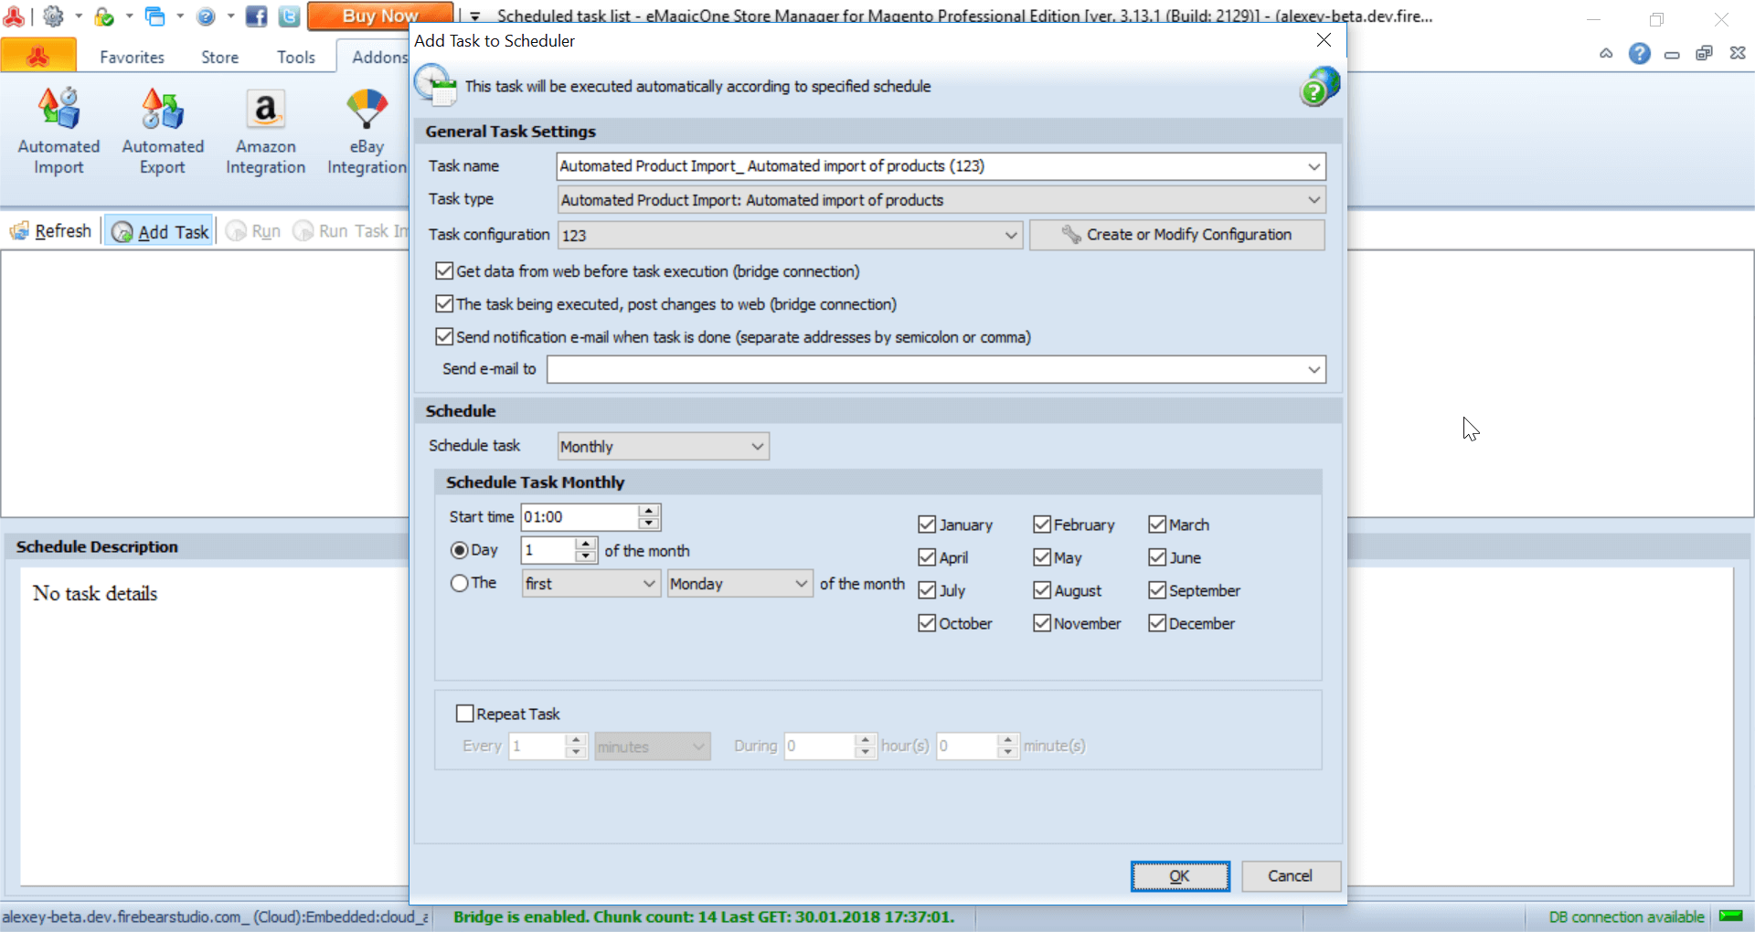Viewport: 1755px width, 932px height.
Task: Uncheck the November month checkbox
Action: click(x=1042, y=623)
